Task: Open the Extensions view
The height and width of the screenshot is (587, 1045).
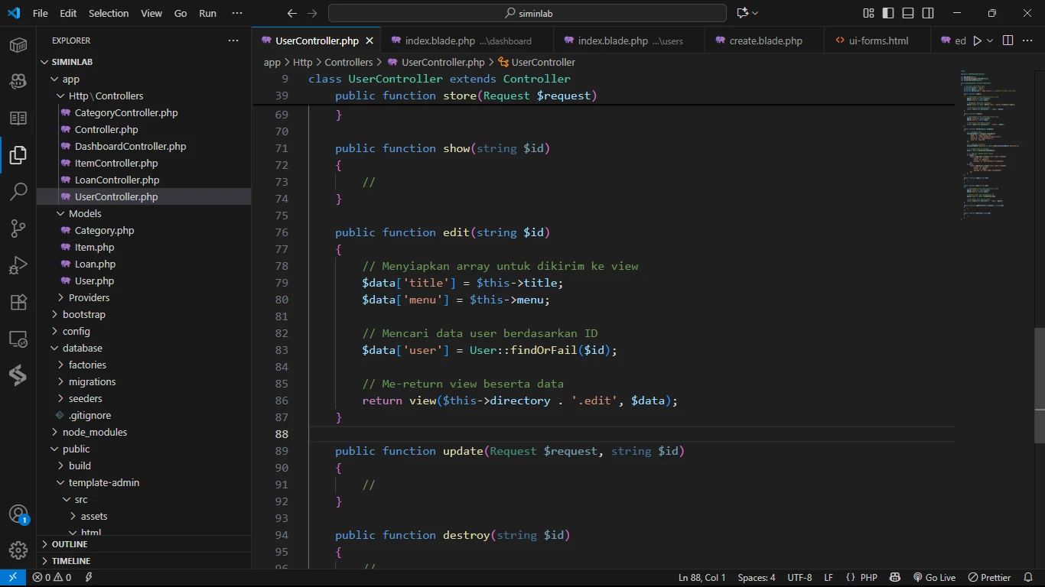Action: coord(18,302)
